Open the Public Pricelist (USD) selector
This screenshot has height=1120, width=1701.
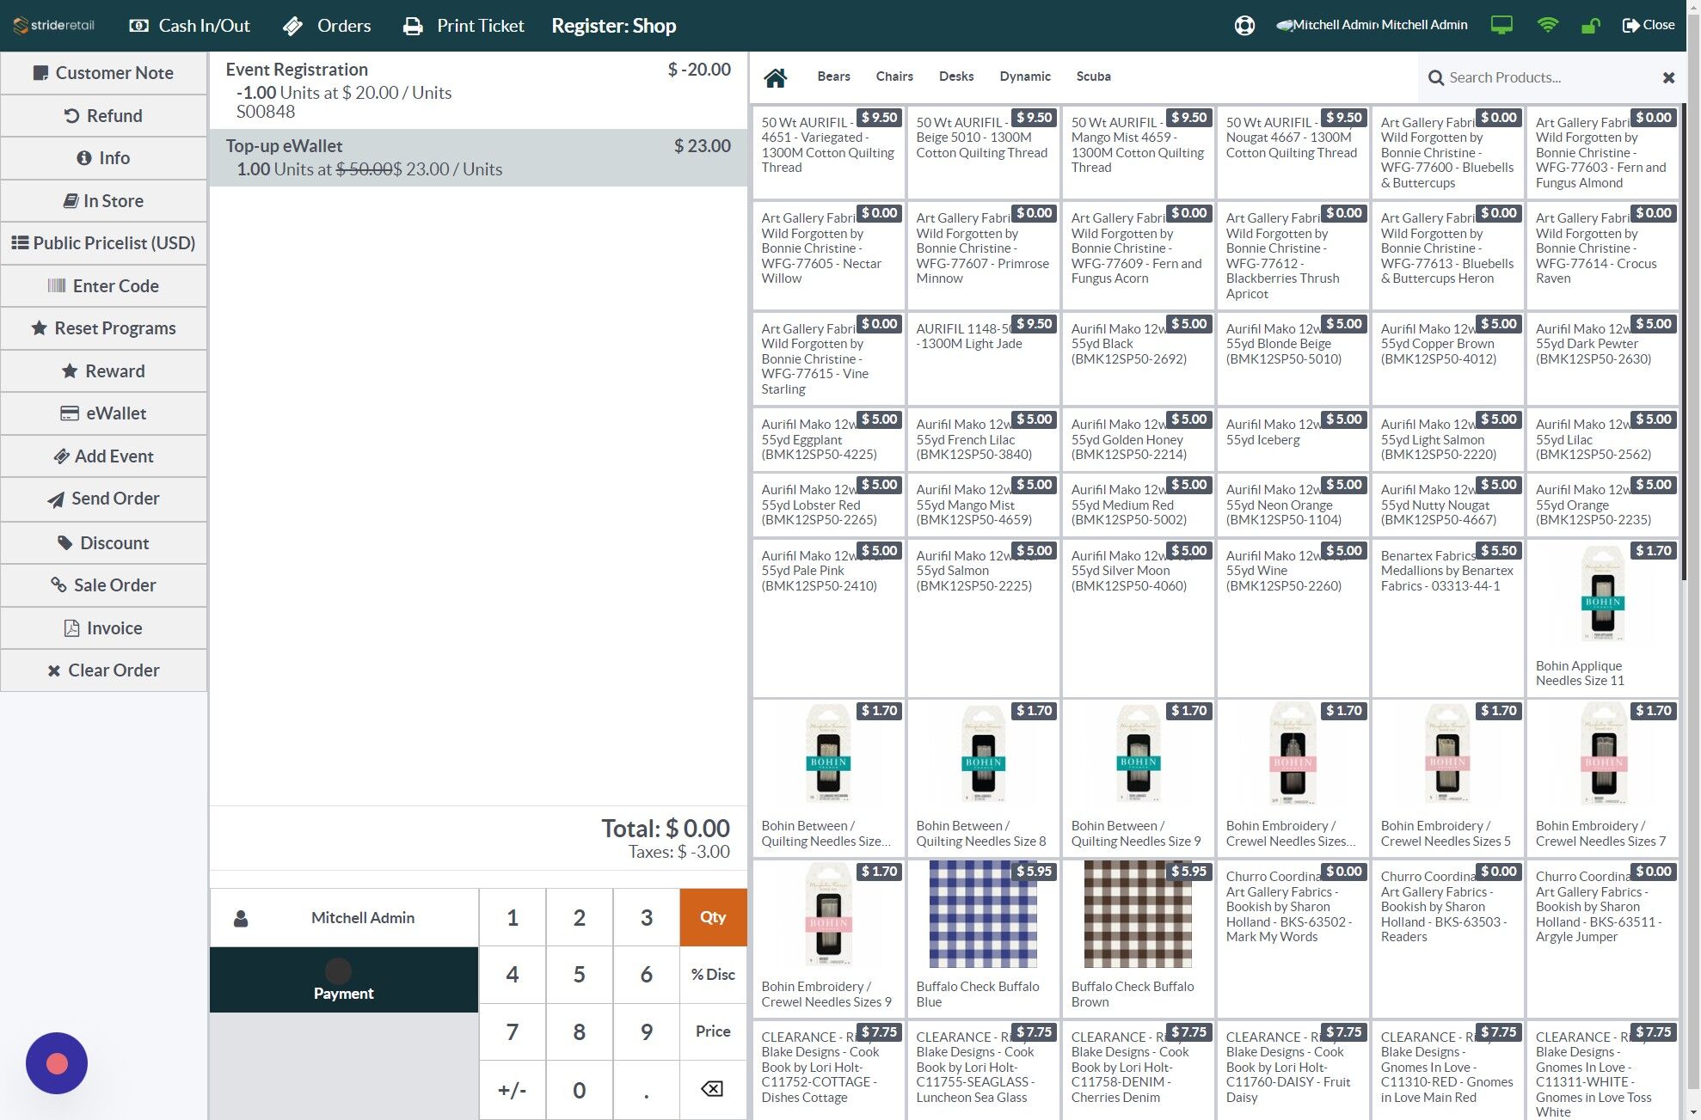pyautogui.click(x=103, y=243)
